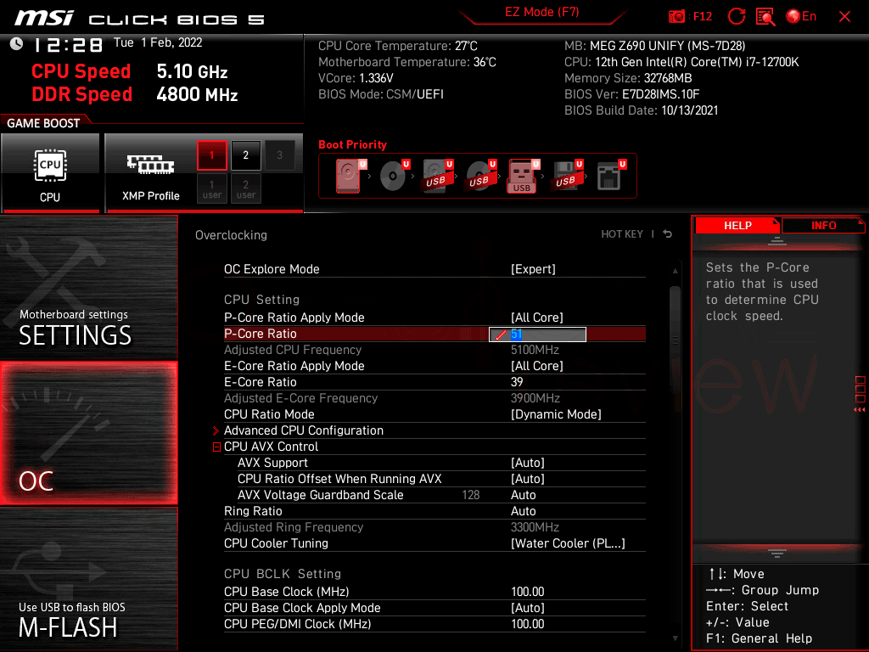The height and width of the screenshot is (652, 869).
Task: Select XMP user profile 1
Action: click(x=211, y=188)
